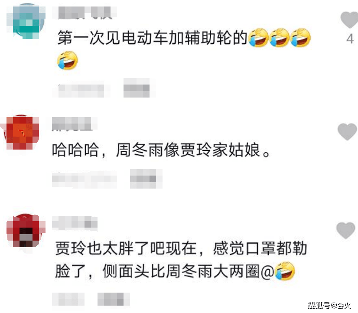Click the @ mention in the third comment
Viewport: 358px width, 313px height.
click(267, 272)
